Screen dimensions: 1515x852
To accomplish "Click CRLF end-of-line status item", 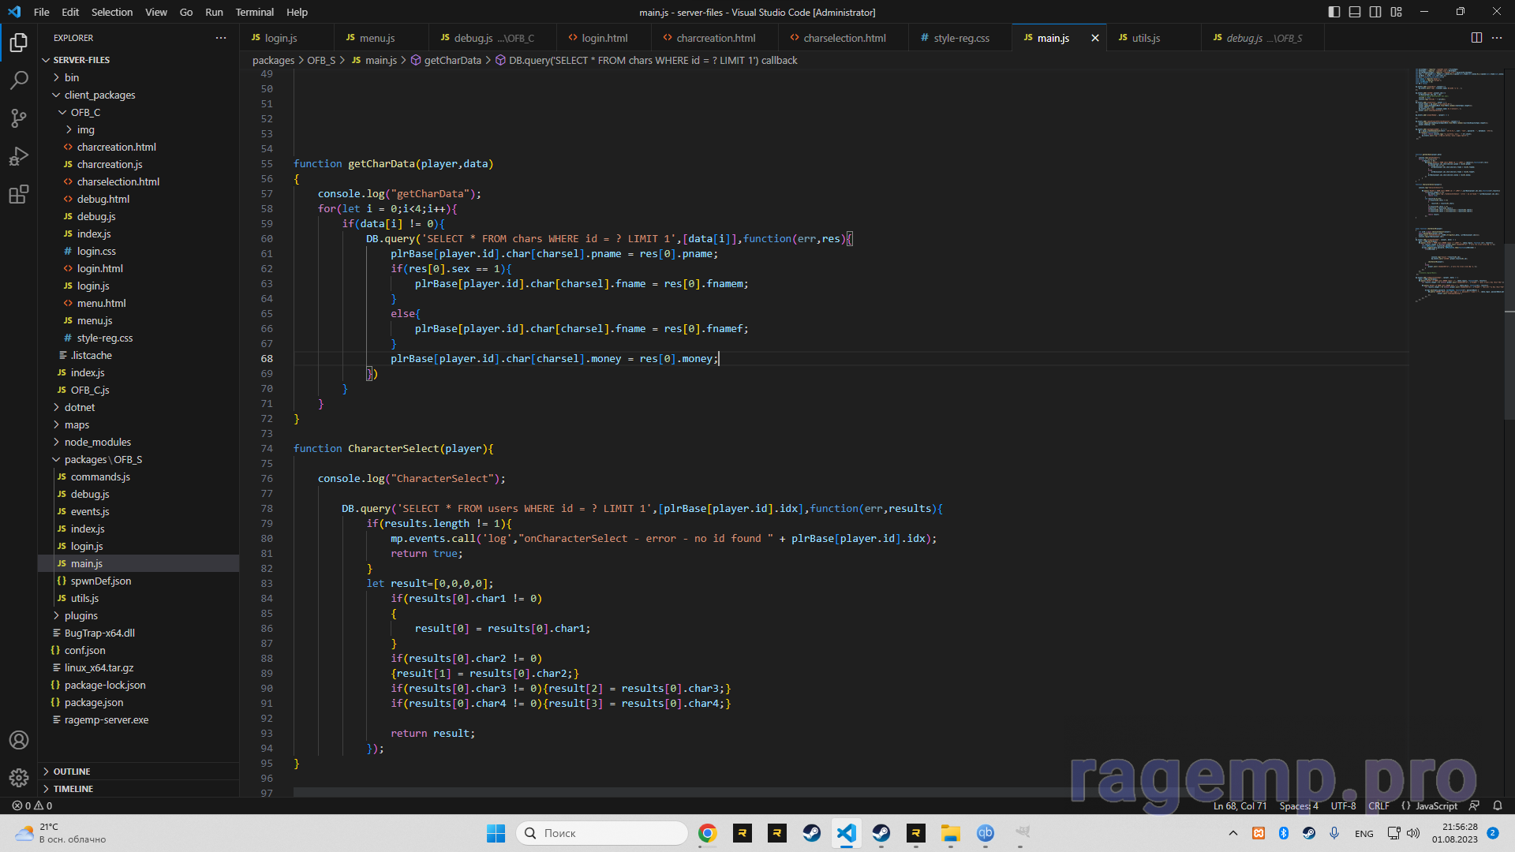I will tap(1378, 805).
